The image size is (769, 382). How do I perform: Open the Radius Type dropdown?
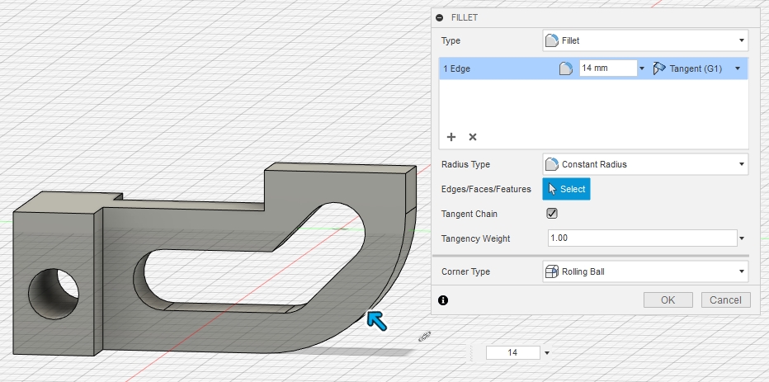coord(645,164)
